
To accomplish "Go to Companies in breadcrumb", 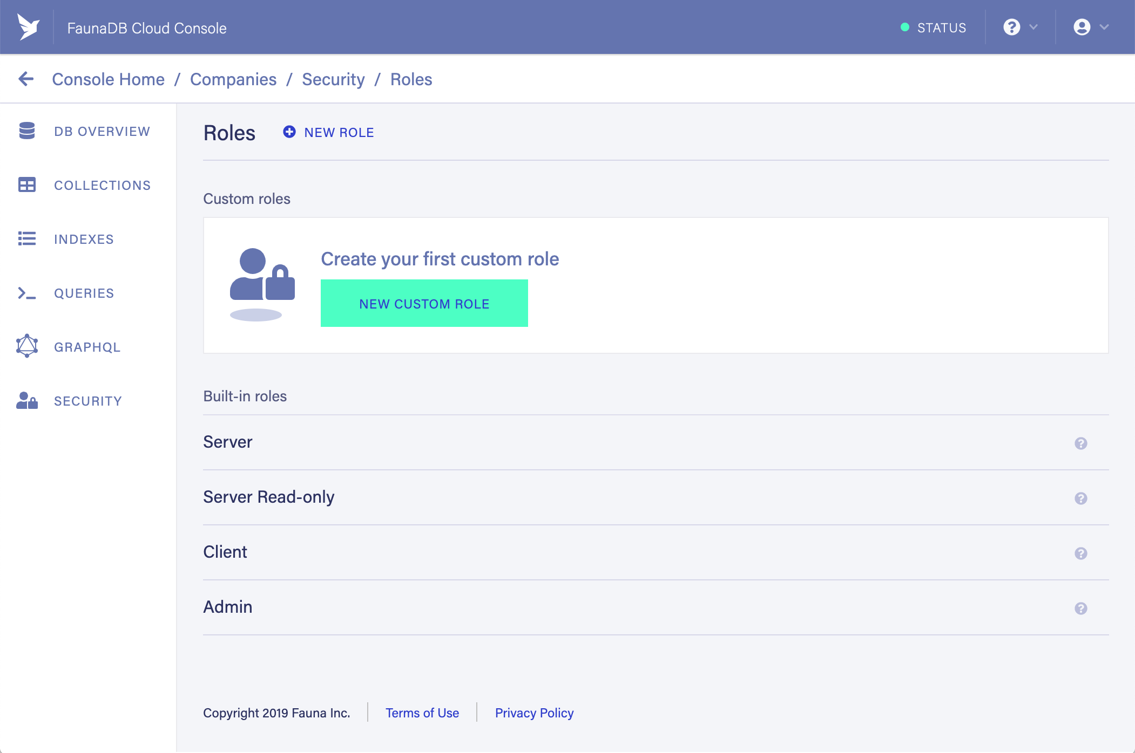I will 233,79.
